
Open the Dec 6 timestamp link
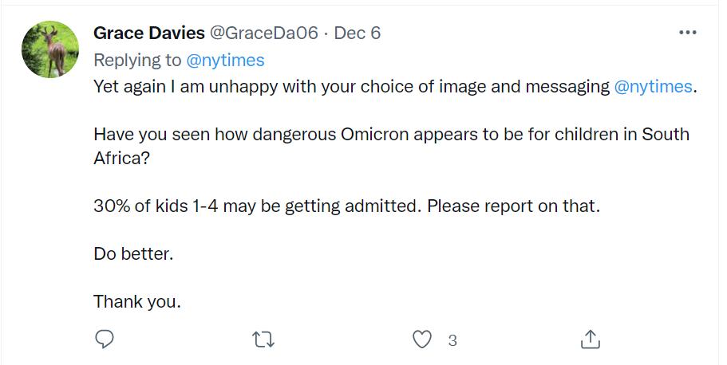(357, 33)
